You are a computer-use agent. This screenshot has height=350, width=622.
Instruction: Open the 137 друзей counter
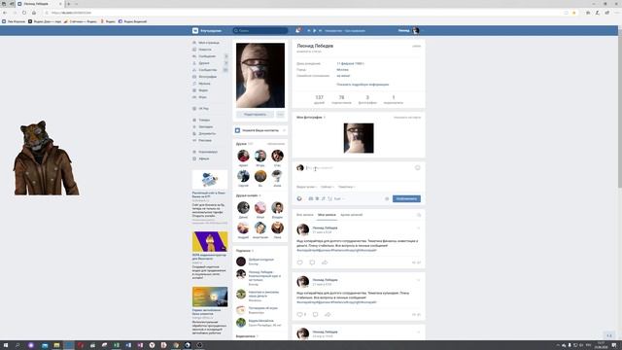[x=320, y=99]
